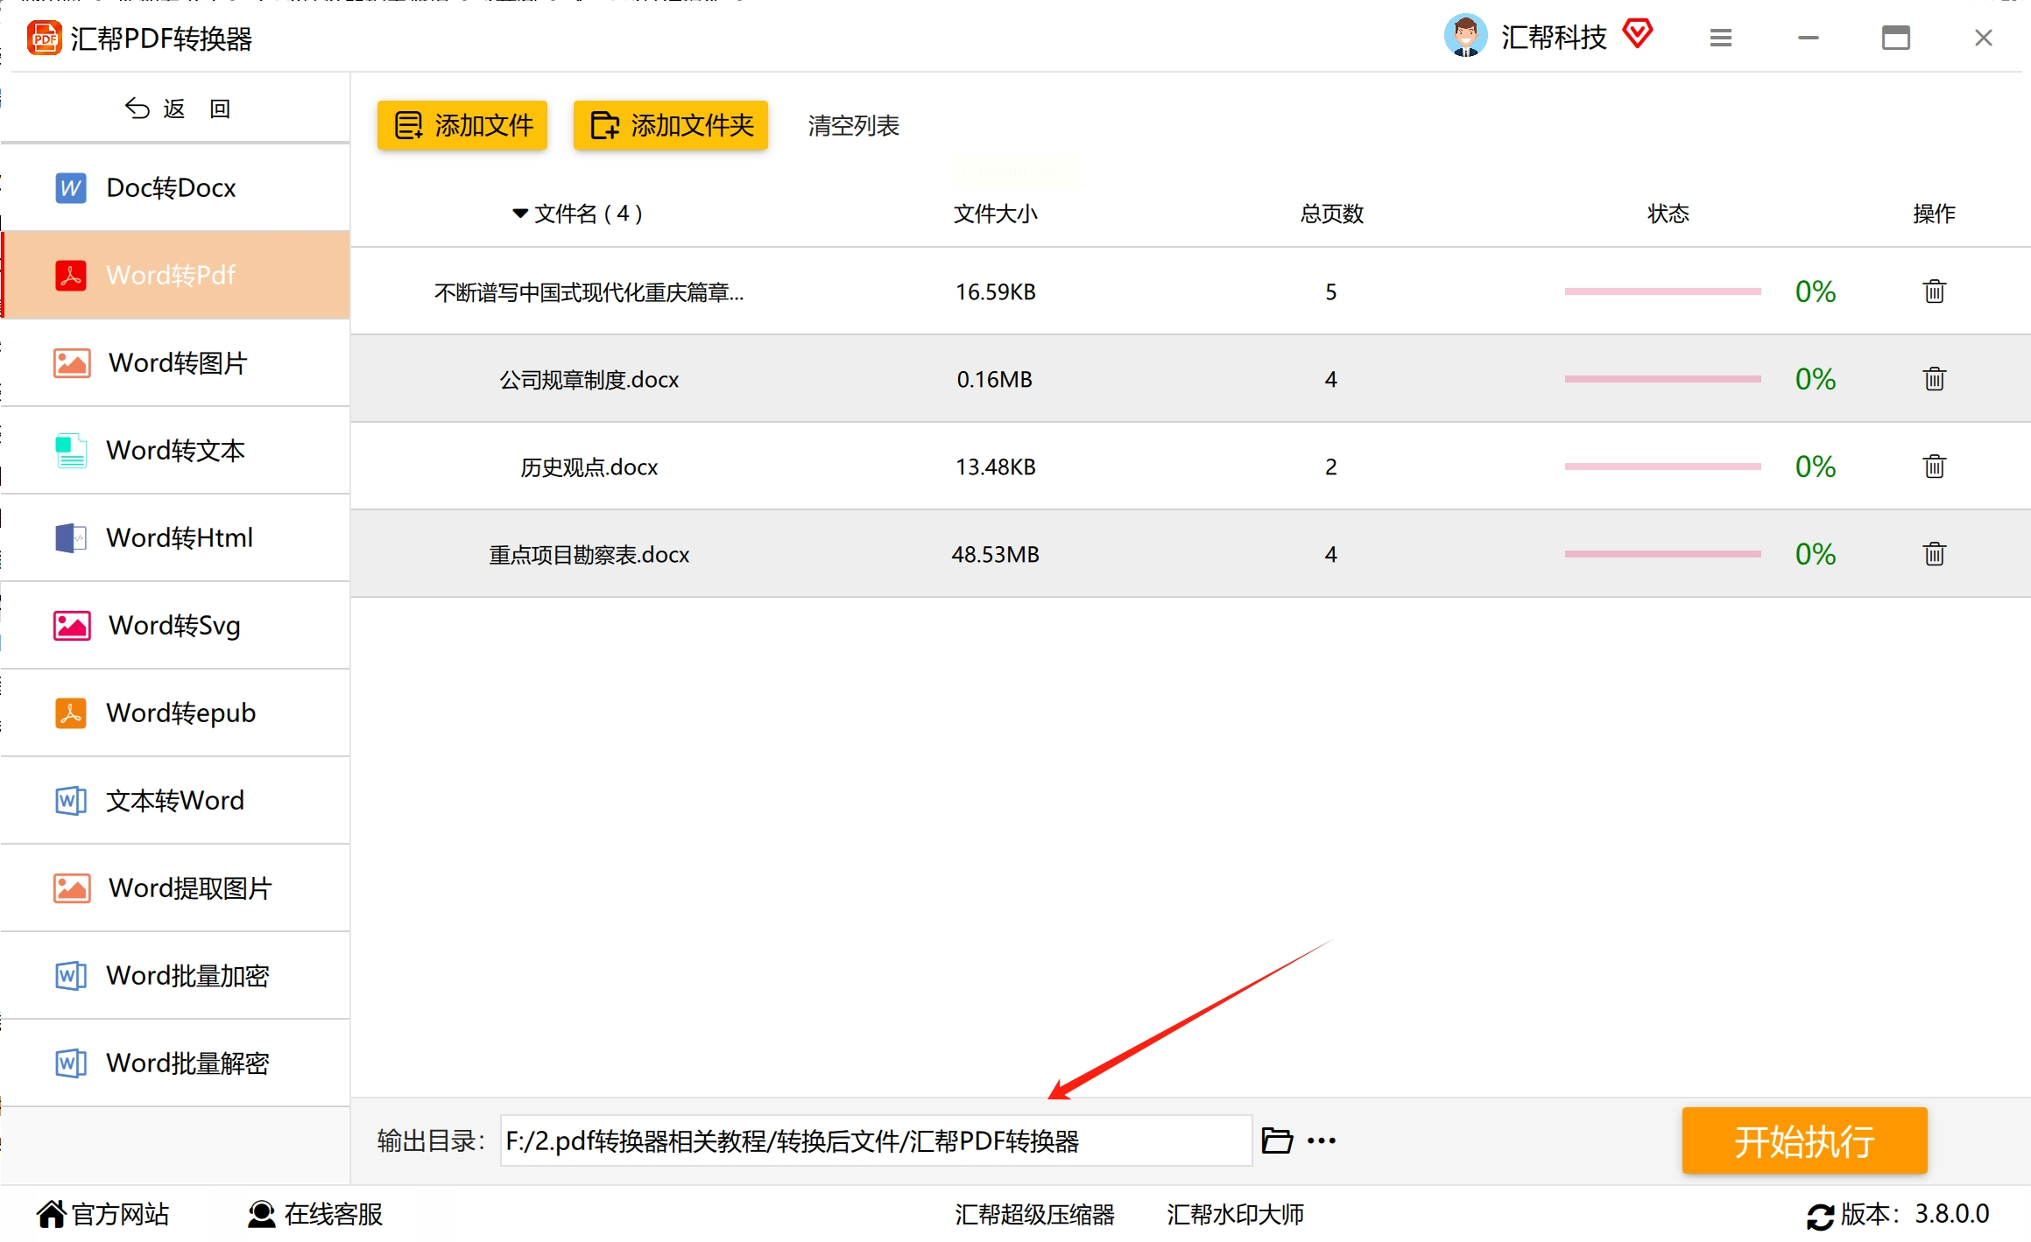Click the version refresh update icon
This screenshot has width=2031, height=1242.
click(x=1820, y=1216)
